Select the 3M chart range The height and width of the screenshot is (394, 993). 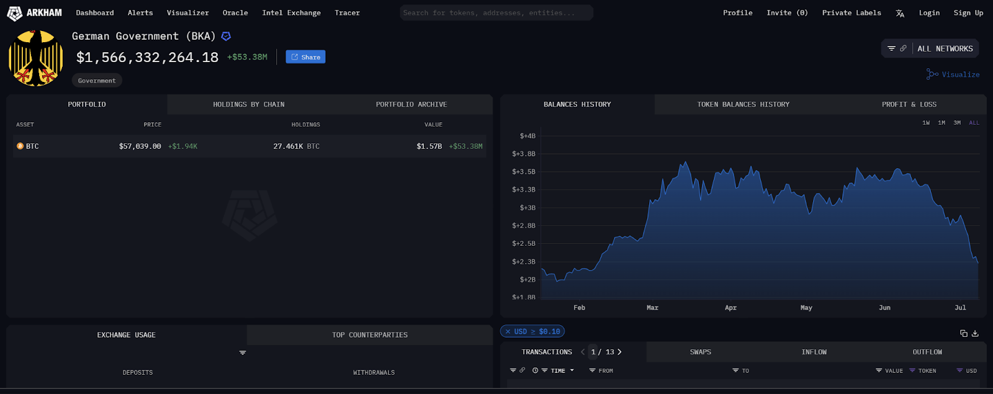pos(957,123)
